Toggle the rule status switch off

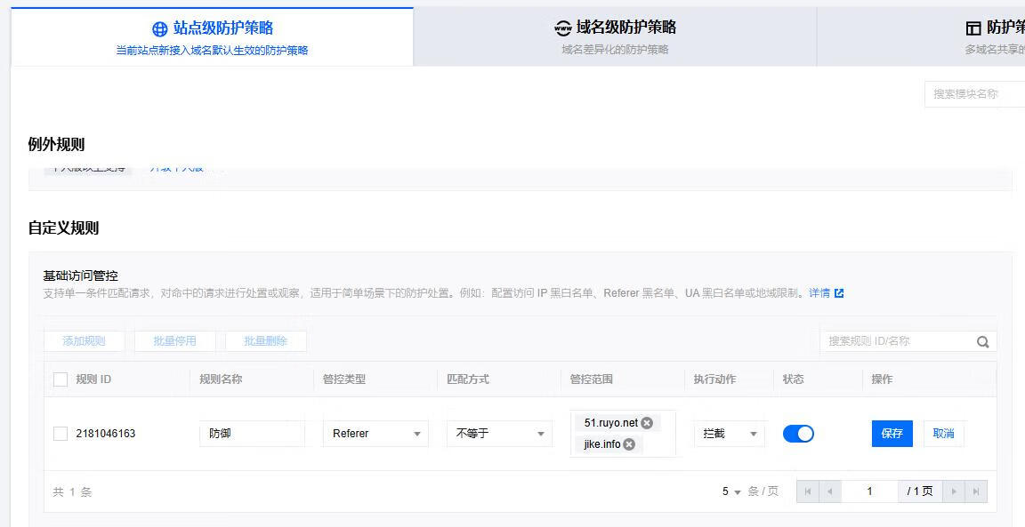pyautogui.click(x=798, y=434)
